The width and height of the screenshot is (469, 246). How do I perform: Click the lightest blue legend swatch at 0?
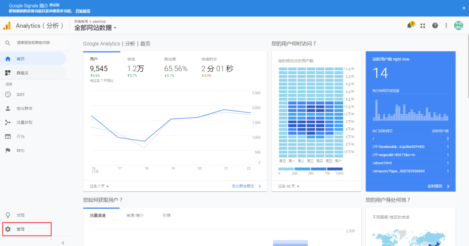point(286,169)
